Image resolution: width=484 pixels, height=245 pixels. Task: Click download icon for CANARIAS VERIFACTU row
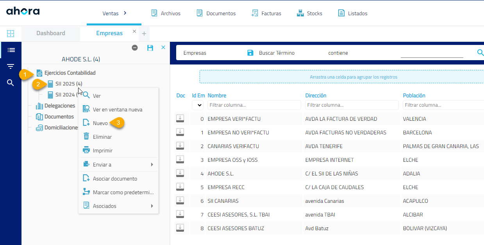coord(180,146)
